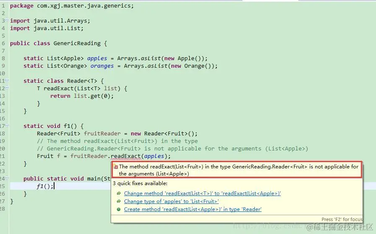The image size is (376, 234).
Task: Click the 'Press F2 for focus' hint
Action: tap(342, 219)
